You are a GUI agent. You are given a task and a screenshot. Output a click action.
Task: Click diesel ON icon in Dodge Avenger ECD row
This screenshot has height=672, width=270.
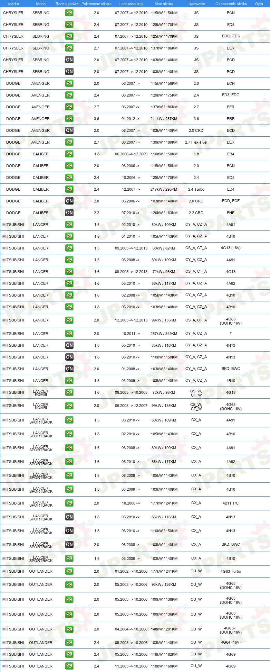(x=69, y=130)
